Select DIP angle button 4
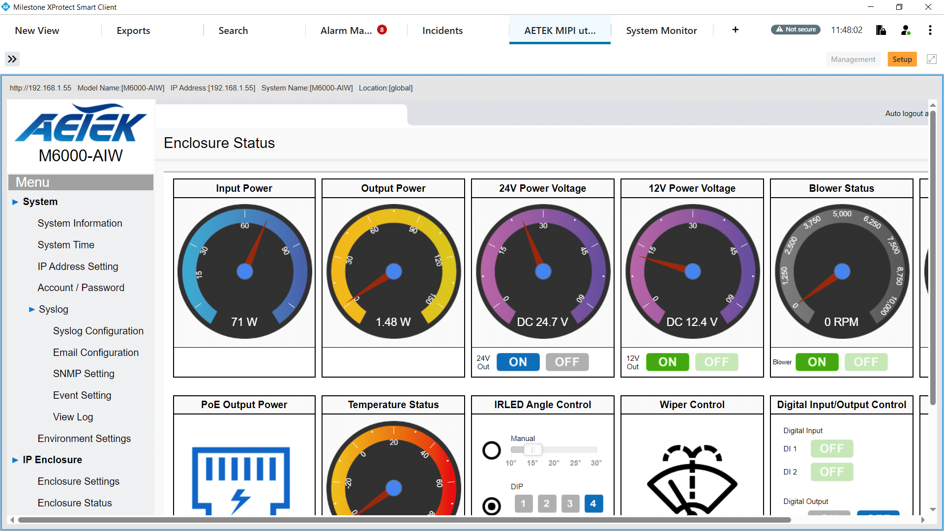Screen dimensions: 944x531 [x=593, y=503]
